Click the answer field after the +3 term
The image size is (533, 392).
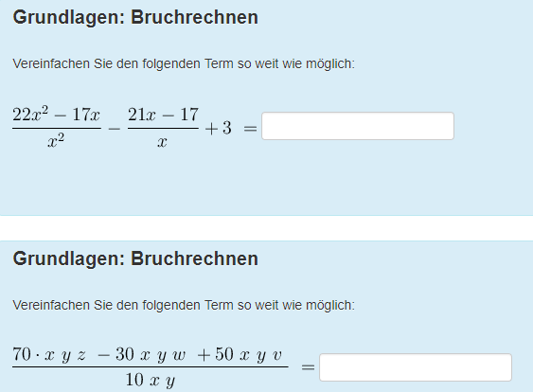[x=358, y=126]
